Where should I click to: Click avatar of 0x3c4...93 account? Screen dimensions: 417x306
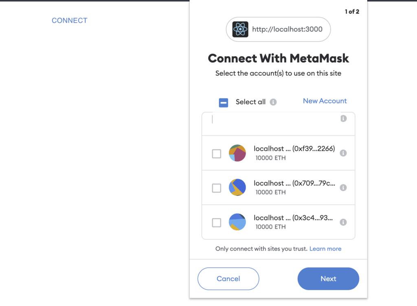point(237,222)
